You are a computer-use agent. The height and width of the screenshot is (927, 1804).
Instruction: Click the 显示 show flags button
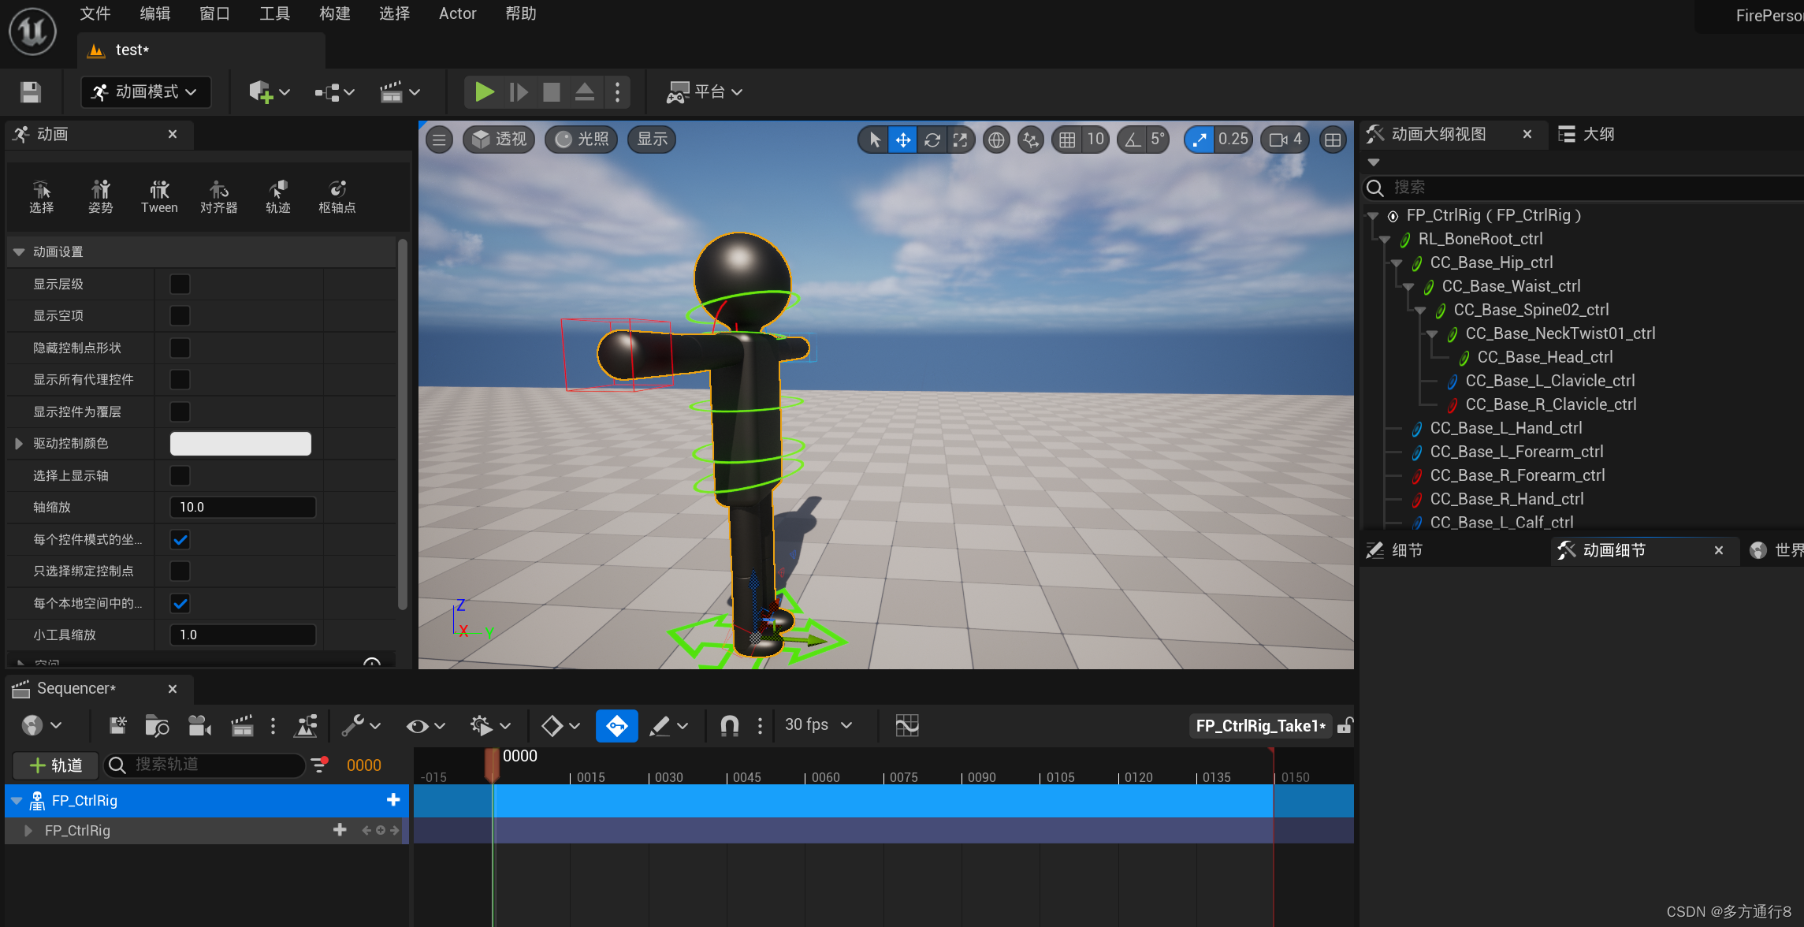(x=652, y=140)
